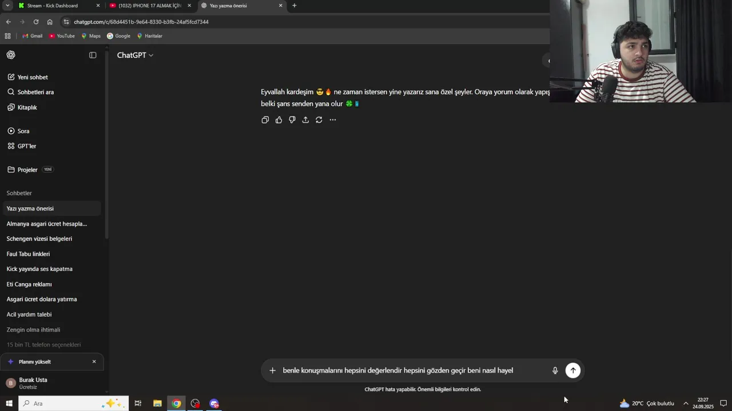Go to browser home page
Screen dimensions: 732x411
(50, 22)
